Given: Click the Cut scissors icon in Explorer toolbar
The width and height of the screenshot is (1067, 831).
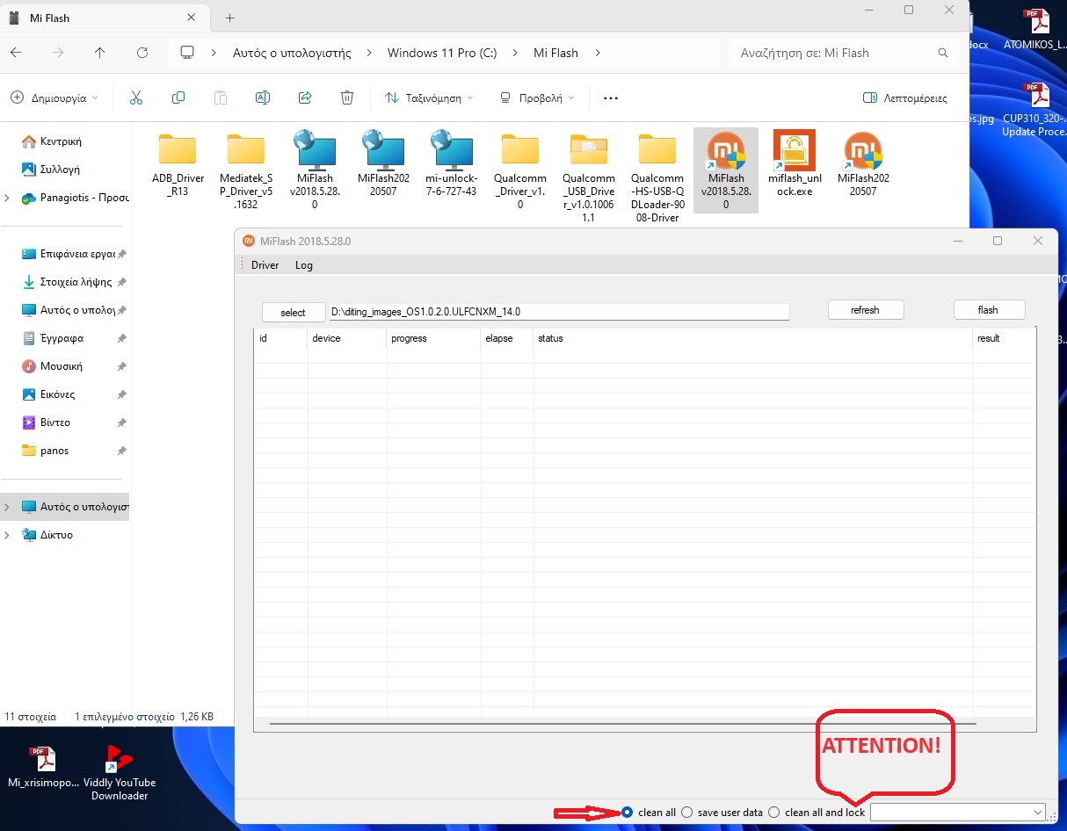Looking at the screenshot, I should (135, 98).
